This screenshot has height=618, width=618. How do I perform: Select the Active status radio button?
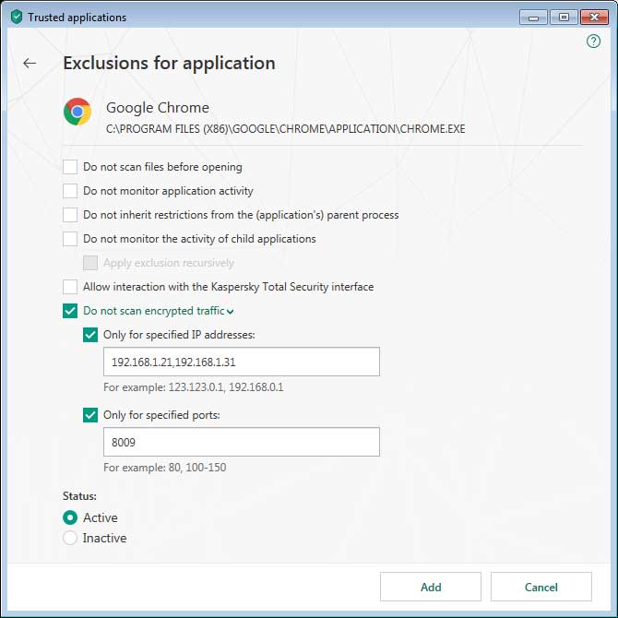tap(70, 517)
